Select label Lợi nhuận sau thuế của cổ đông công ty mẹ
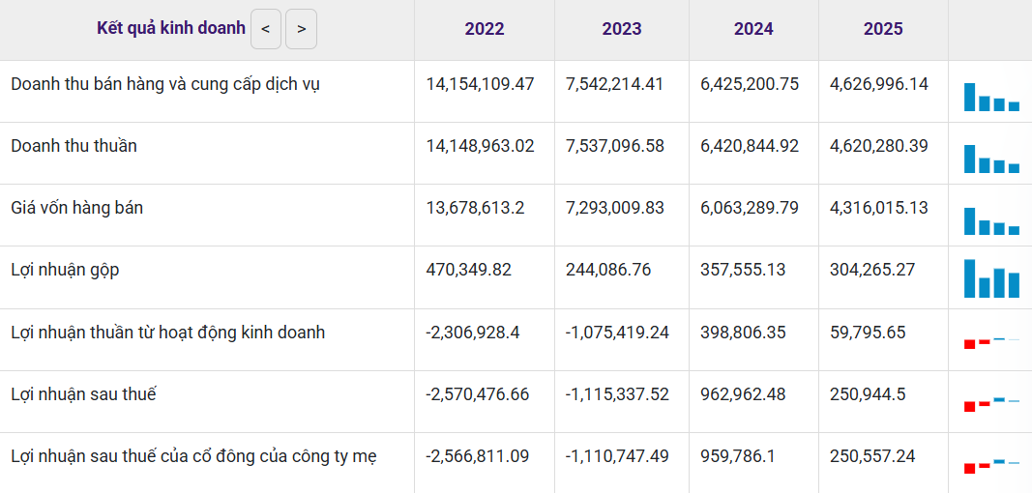Screen dimensions: 1032x493 click(194, 456)
